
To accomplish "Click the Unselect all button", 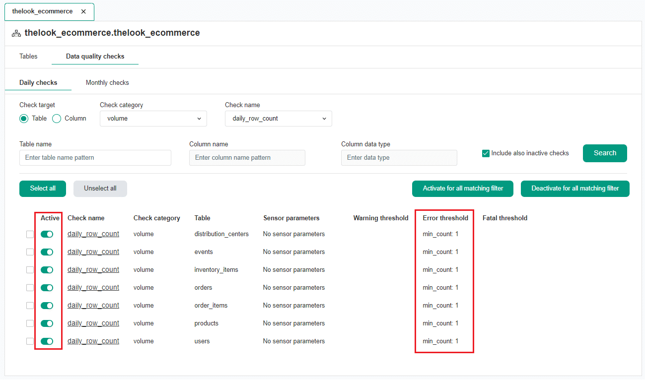I will coord(100,189).
